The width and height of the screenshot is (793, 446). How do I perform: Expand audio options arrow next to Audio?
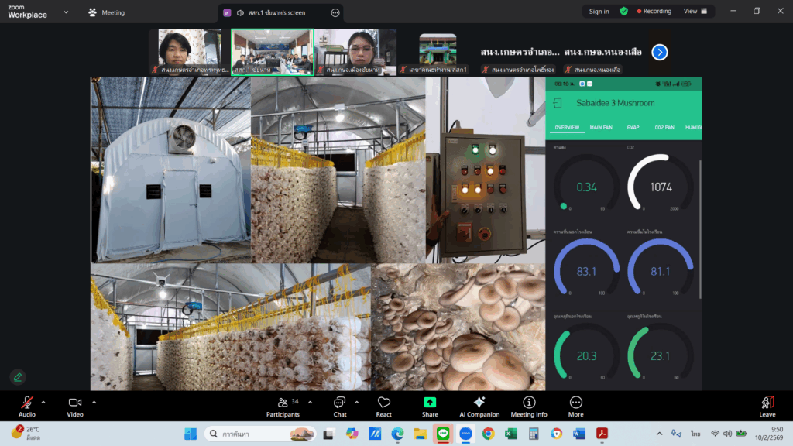click(x=43, y=402)
